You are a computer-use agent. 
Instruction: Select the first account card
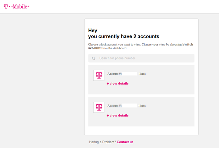(141, 80)
